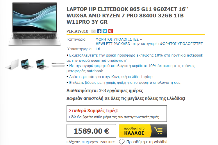218x145 pixels.
Task: Click the shopping cart icon
Action: coord(159,131)
